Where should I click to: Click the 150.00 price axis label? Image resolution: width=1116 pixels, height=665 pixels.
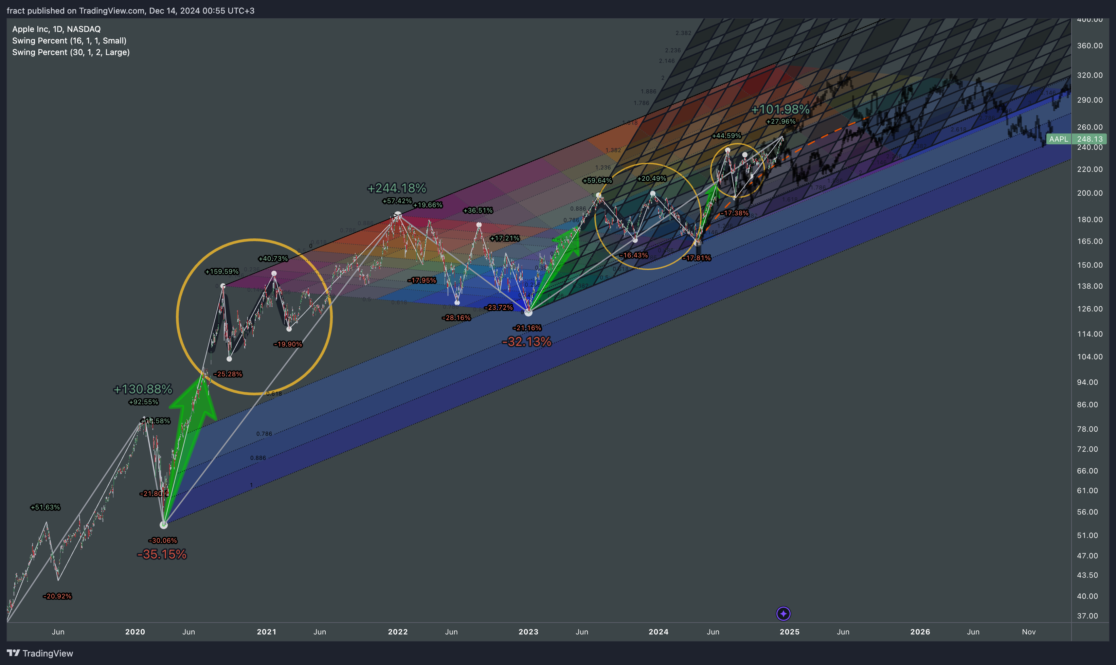point(1090,265)
